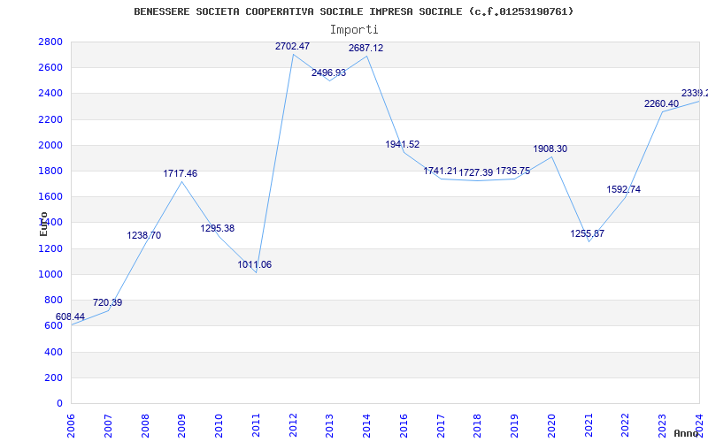Click the data label 1255.87
The image size is (708, 442).
click(587, 233)
